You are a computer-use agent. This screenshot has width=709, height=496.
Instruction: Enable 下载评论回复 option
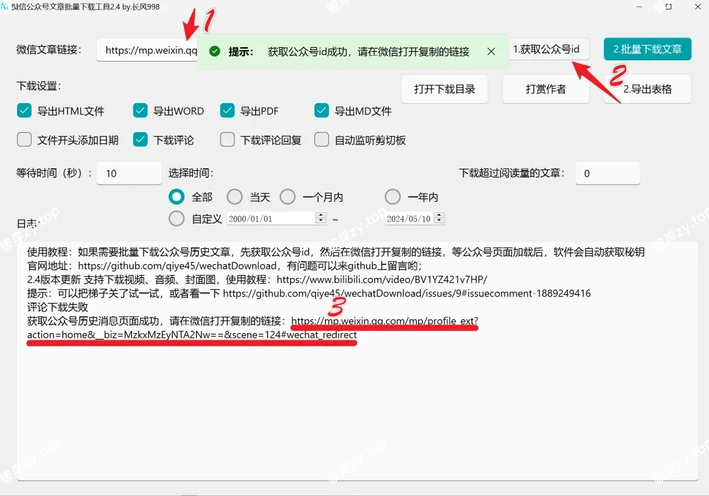tap(226, 139)
